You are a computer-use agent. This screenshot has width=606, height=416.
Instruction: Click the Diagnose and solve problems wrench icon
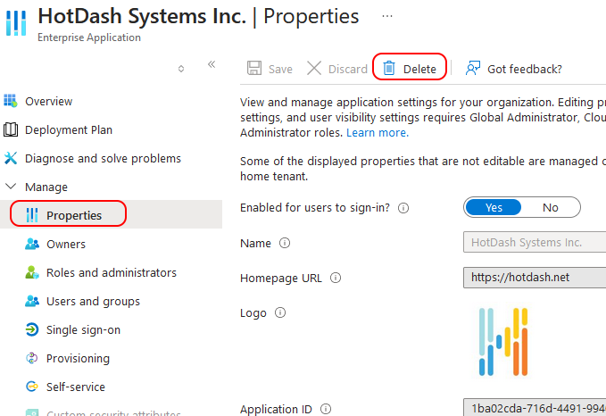(11, 159)
